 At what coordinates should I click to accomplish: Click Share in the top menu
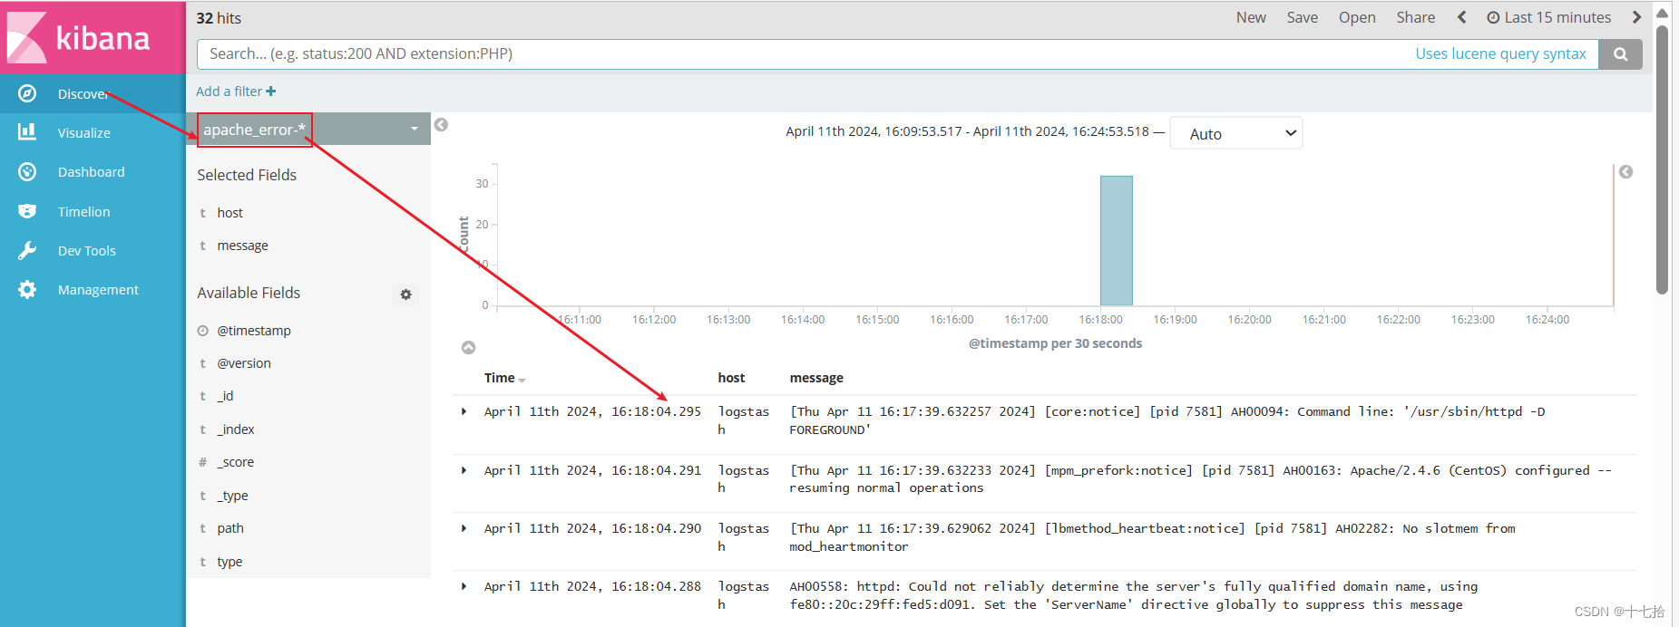[x=1415, y=17]
